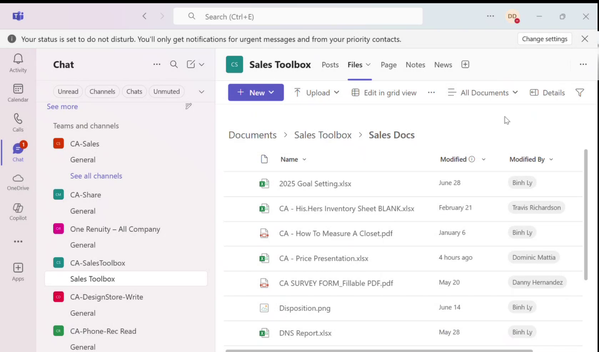Screen dimensions: 599x352
Task: Open the Calendar from the sidebar
Action: pyautogui.click(x=18, y=93)
